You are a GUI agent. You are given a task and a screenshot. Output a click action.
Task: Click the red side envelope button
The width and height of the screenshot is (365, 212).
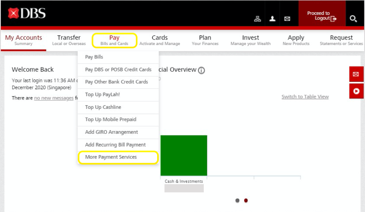(356, 74)
